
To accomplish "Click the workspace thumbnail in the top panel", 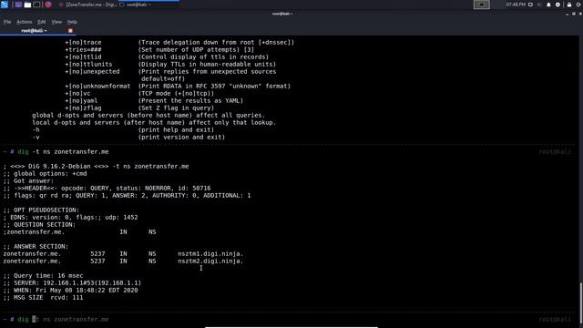I will 482,5.
